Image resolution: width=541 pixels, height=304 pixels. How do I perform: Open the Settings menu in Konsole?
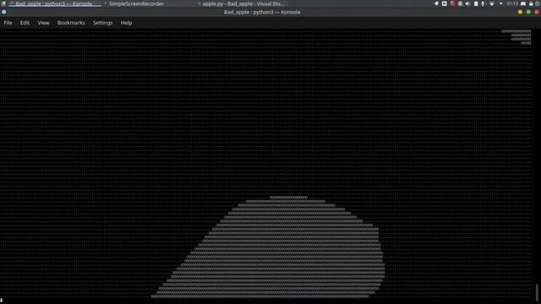point(102,23)
